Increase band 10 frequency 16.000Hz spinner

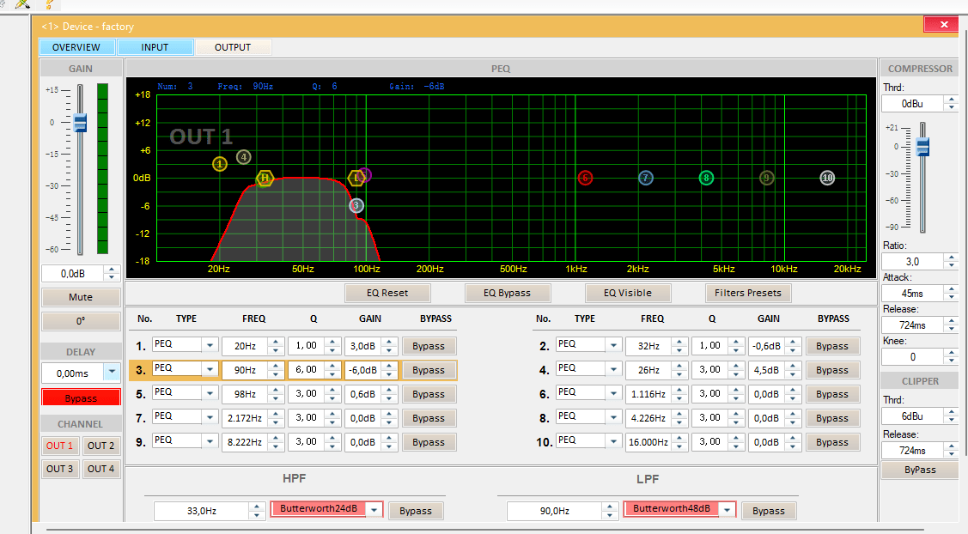coord(679,439)
